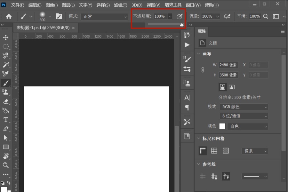Collapse the 标尺和网格 section
Viewport: 288px width, 192px height.
[x=198, y=138]
